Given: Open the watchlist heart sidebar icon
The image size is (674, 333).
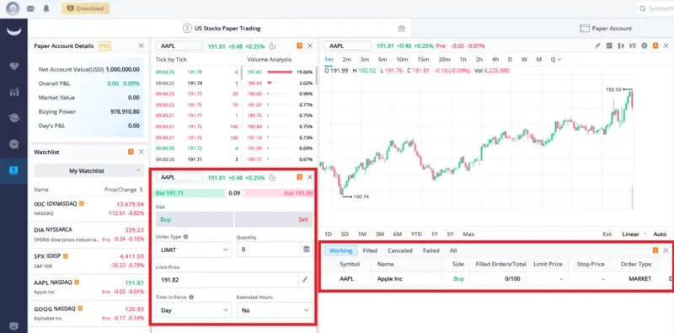Looking at the screenshot, I should [13, 67].
